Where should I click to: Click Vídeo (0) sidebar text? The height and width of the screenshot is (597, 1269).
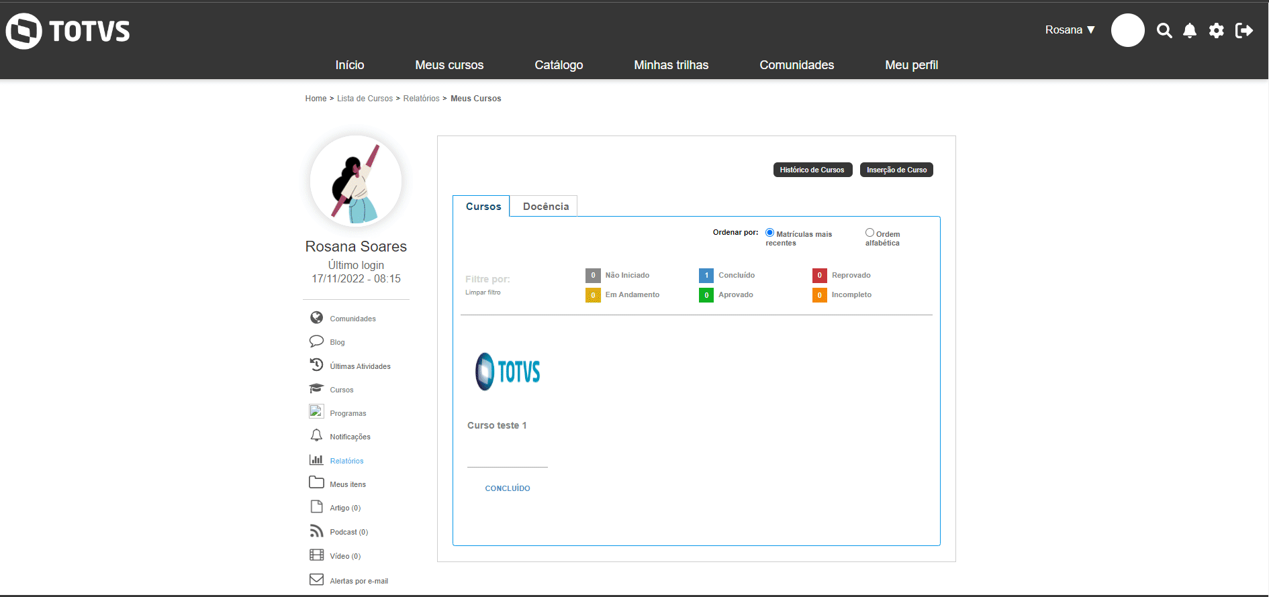pyautogui.click(x=345, y=556)
